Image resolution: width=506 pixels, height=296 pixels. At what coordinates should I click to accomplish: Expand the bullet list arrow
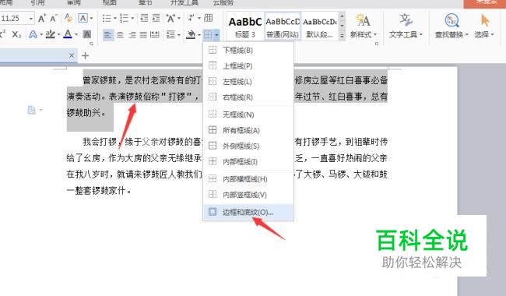tap(115, 19)
